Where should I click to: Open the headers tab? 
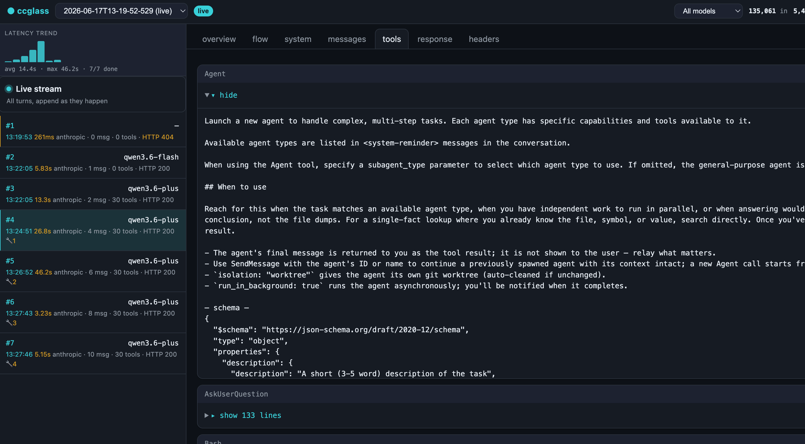coord(484,39)
